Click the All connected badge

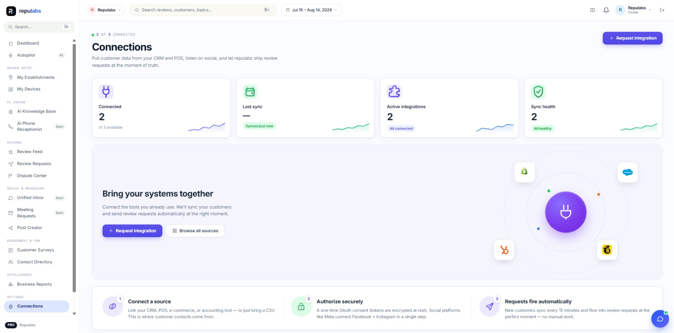[401, 129]
